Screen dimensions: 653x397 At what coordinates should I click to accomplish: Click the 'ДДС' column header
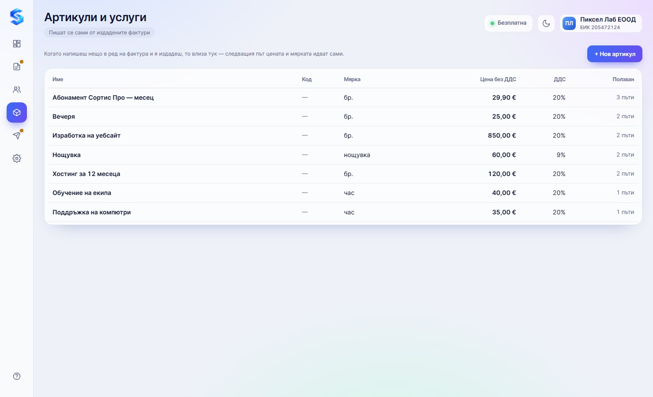pos(559,79)
